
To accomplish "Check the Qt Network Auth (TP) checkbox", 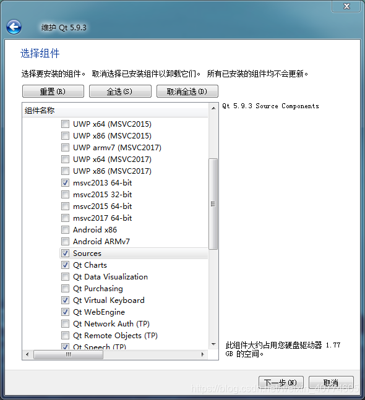I will coord(66,324).
